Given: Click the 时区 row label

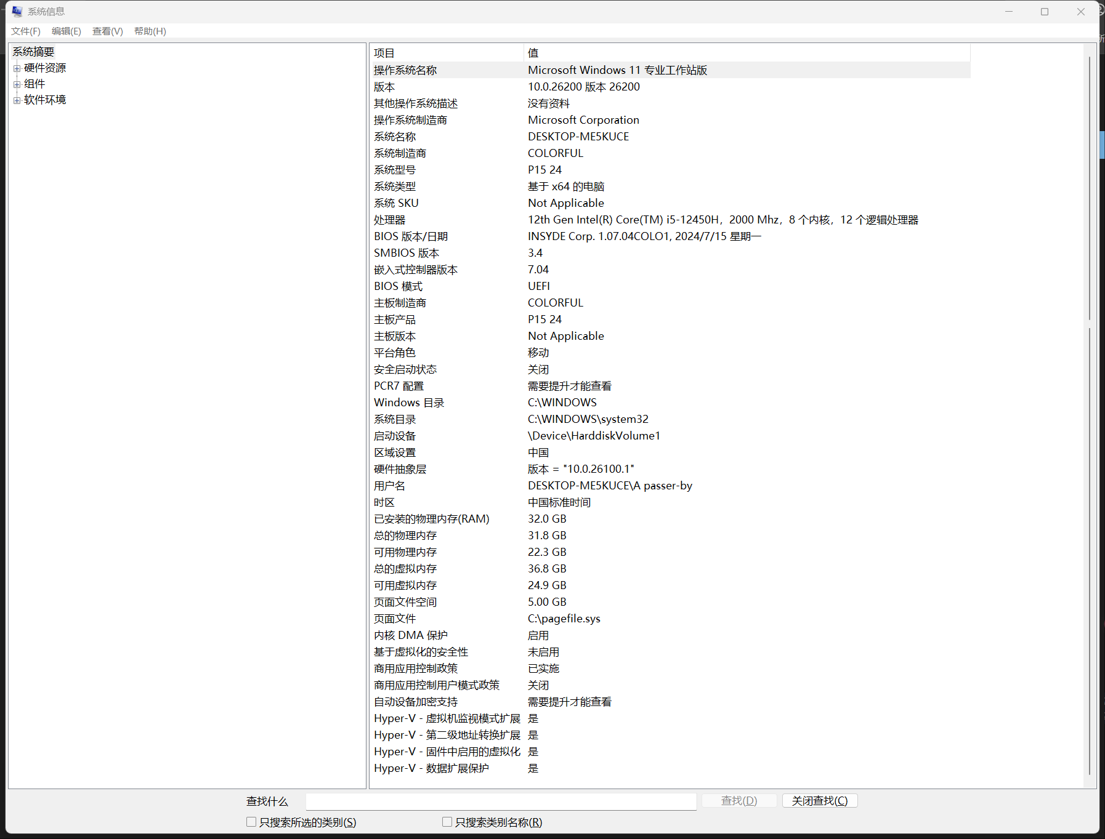Looking at the screenshot, I should coord(384,502).
